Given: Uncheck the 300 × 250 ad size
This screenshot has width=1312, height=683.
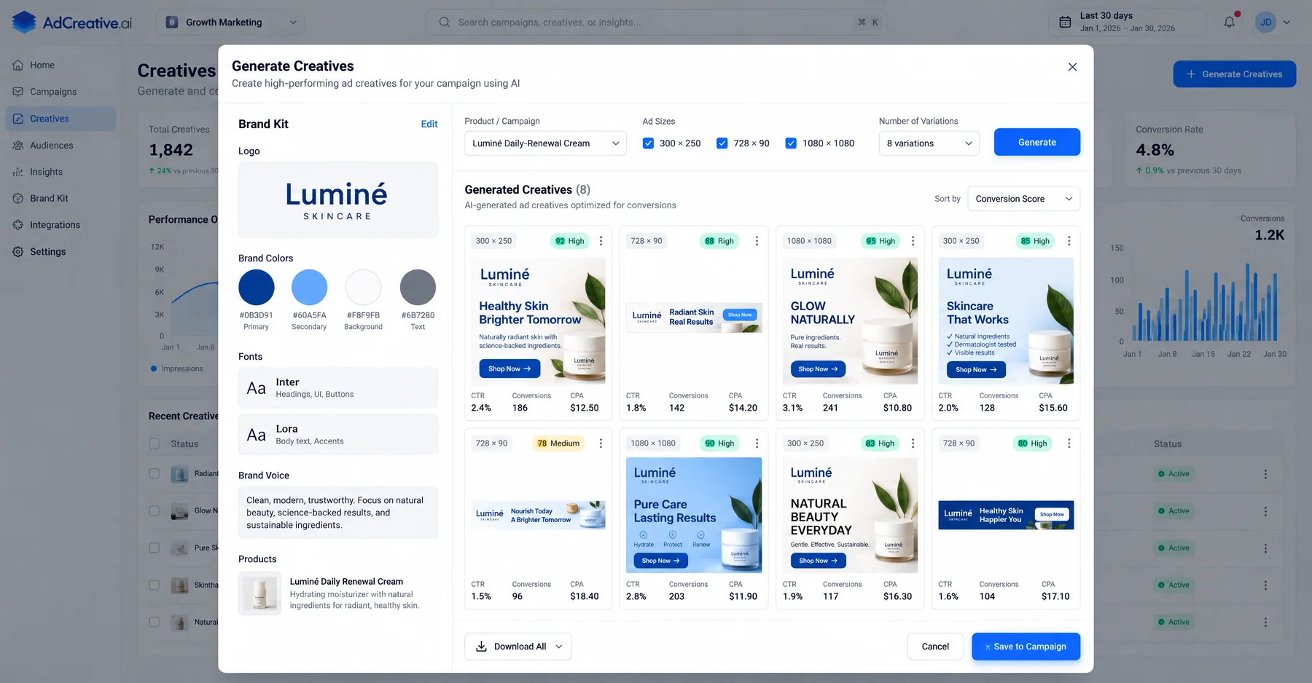Looking at the screenshot, I should tap(648, 143).
